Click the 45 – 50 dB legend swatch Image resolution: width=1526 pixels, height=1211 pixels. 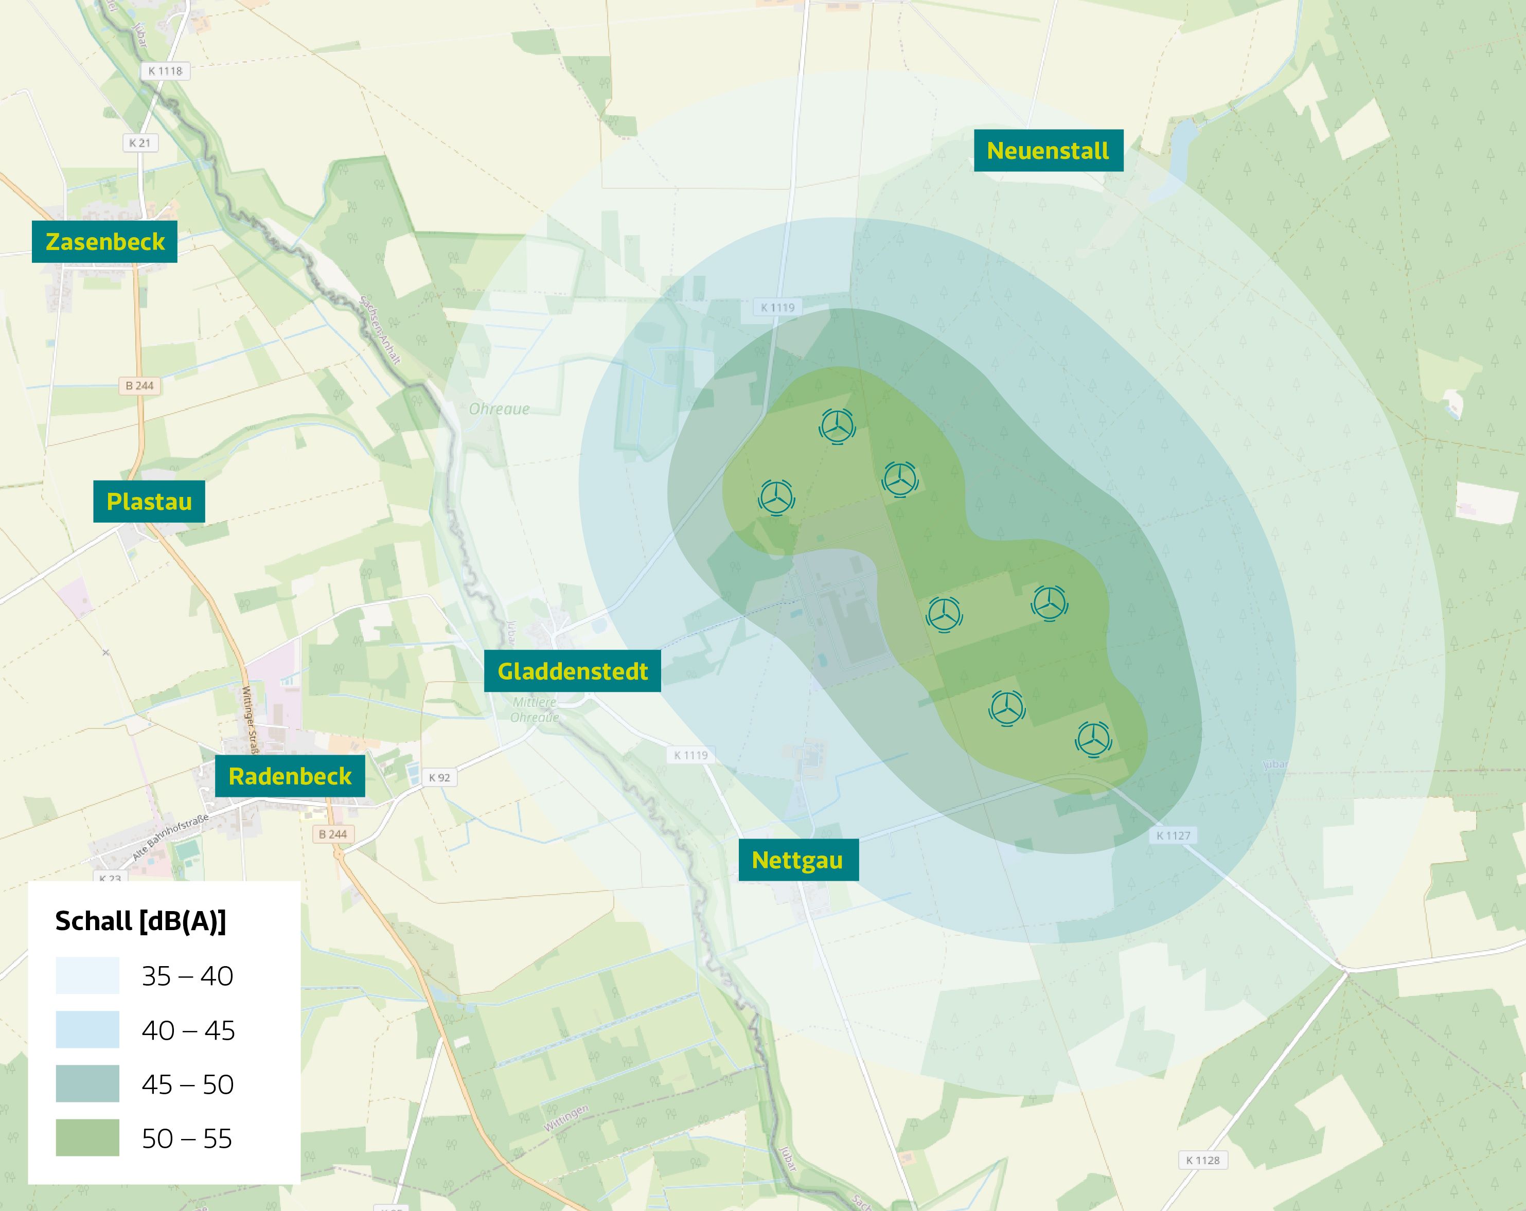point(88,1083)
